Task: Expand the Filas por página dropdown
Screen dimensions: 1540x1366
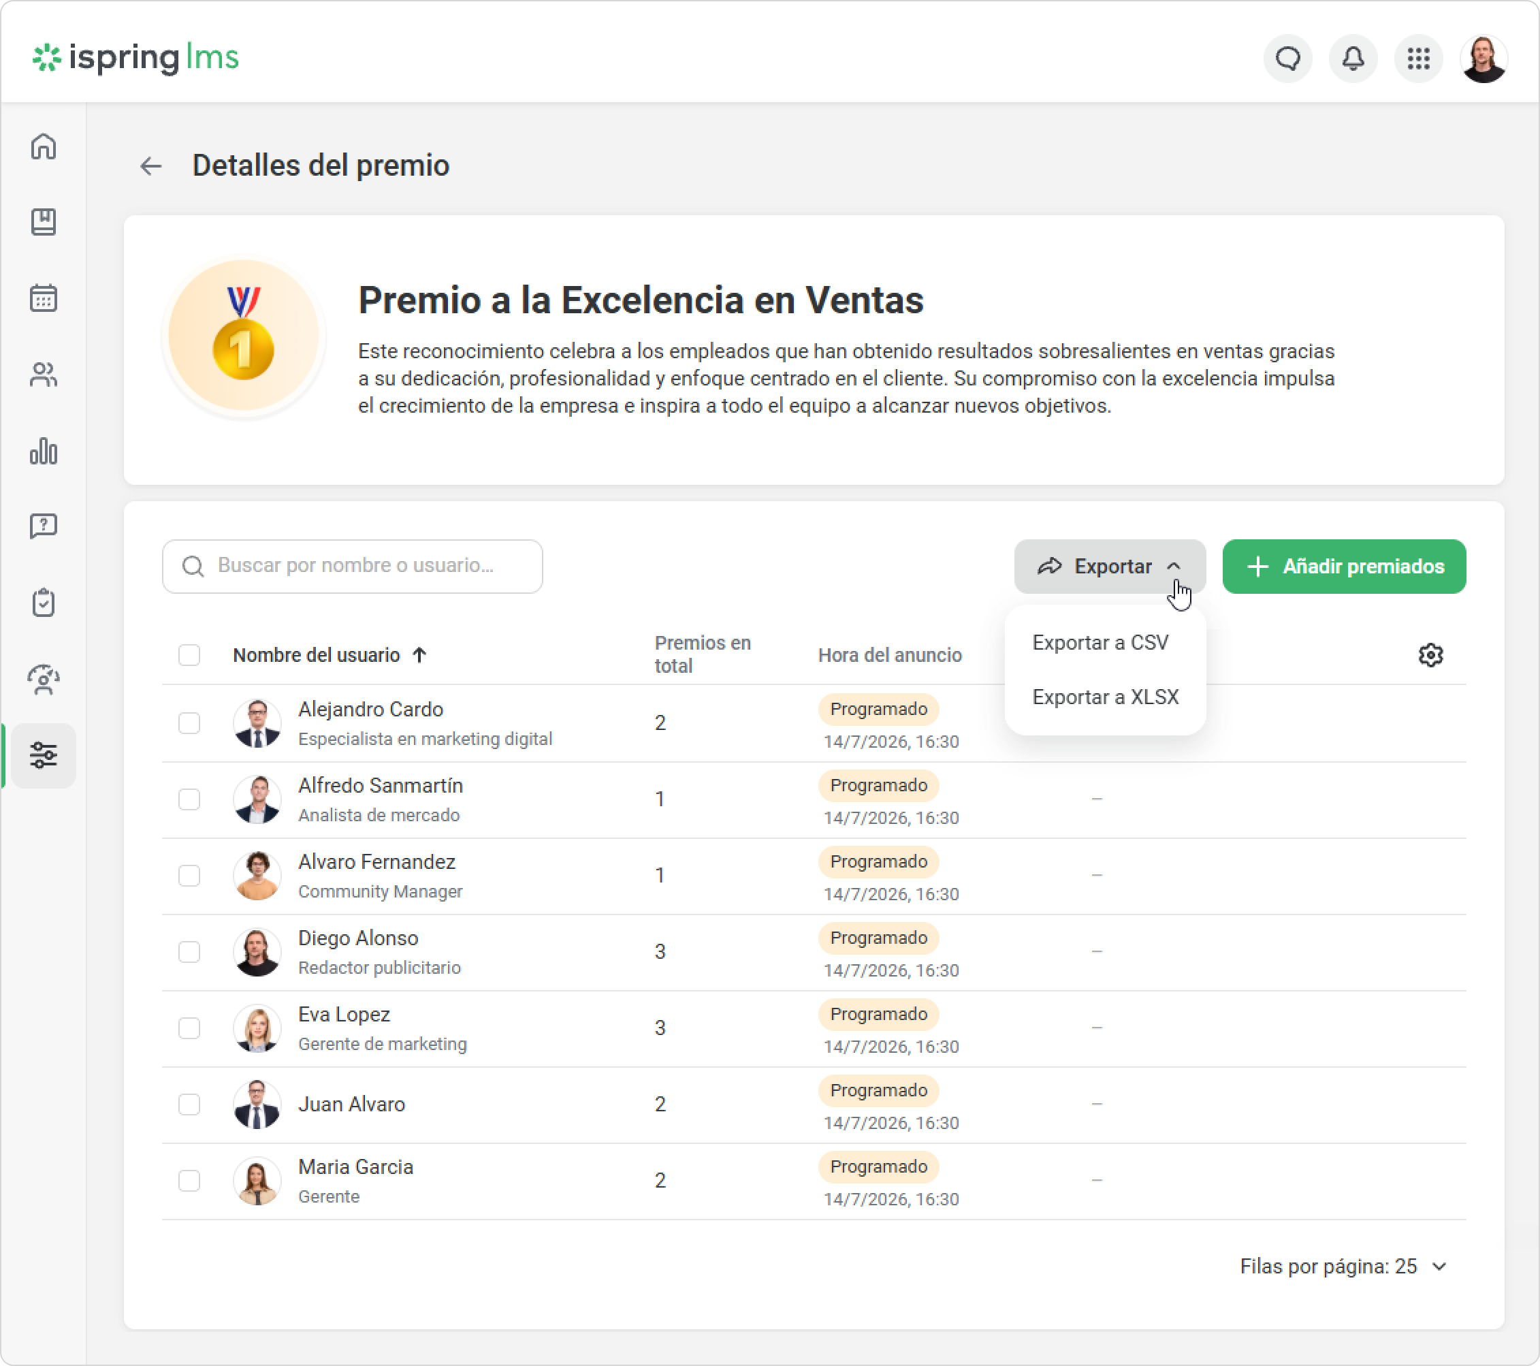Action: click(1343, 1267)
